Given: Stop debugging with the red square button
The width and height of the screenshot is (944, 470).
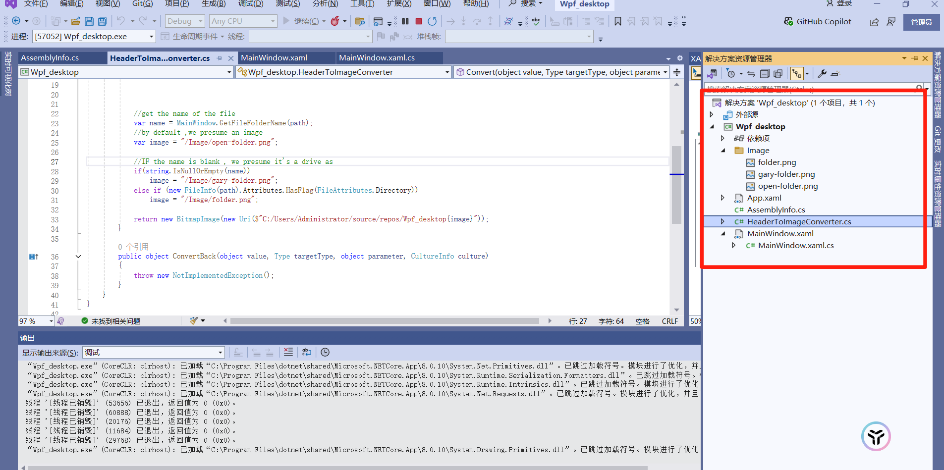Looking at the screenshot, I should click(419, 21).
